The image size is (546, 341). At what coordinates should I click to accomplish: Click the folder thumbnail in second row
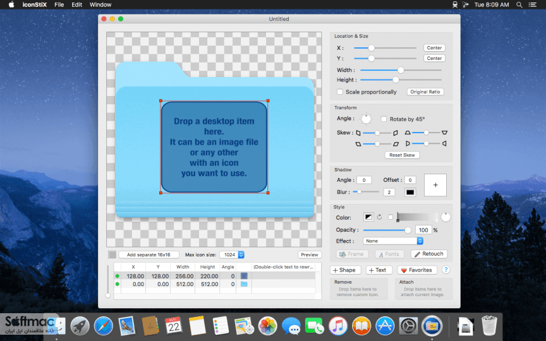(244, 284)
